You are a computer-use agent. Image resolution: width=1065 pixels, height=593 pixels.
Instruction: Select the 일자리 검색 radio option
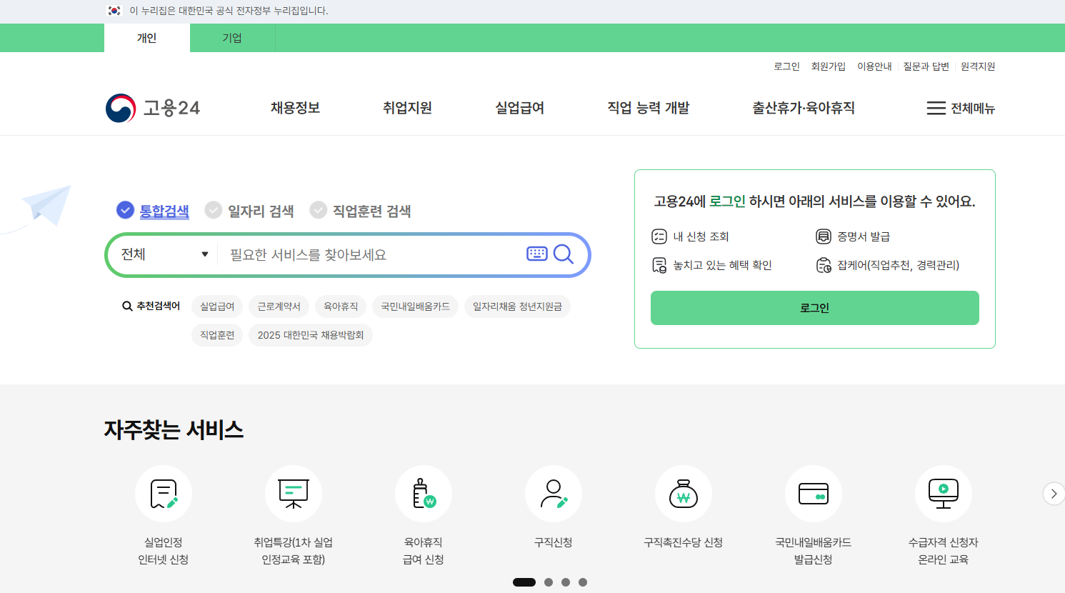tap(213, 210)
